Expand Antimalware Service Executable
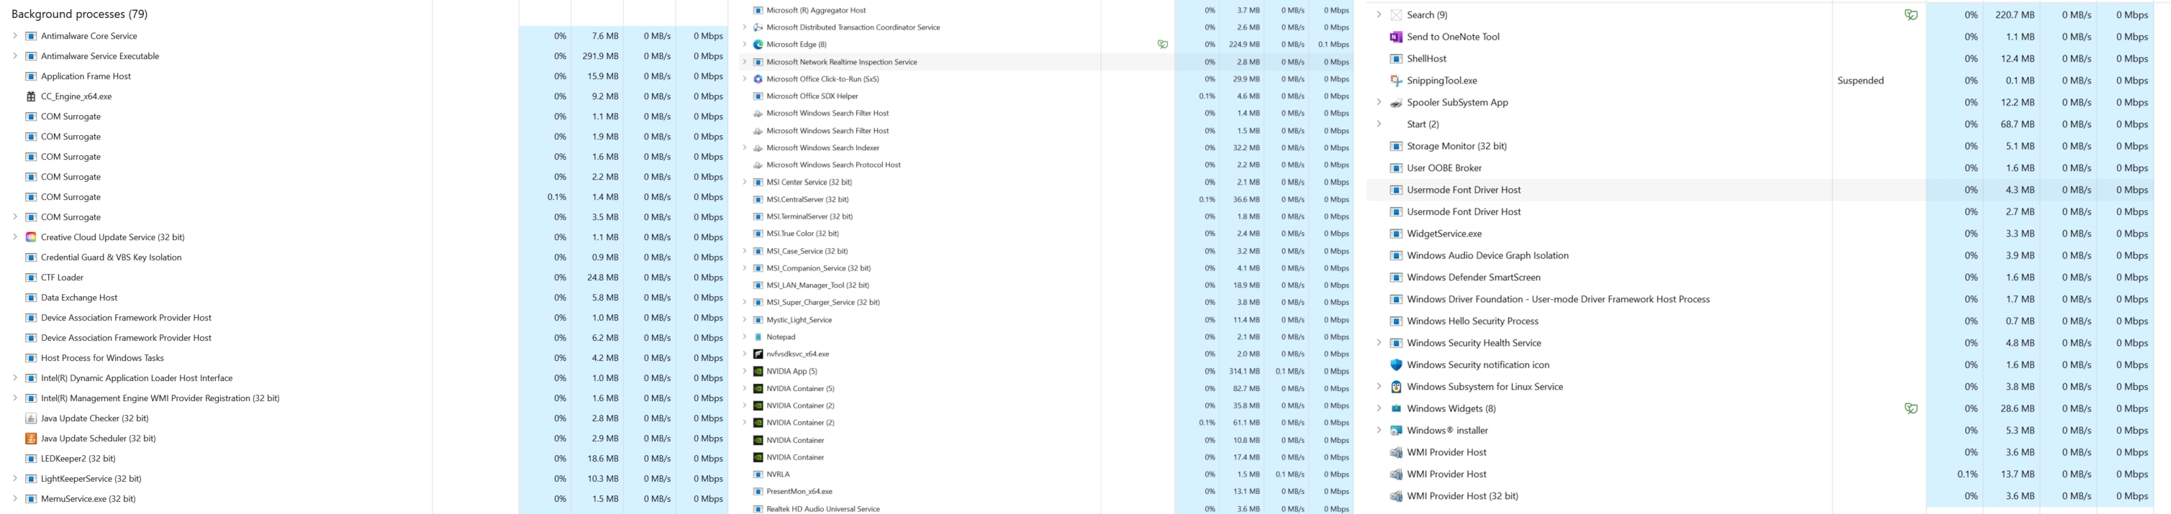 (x=14, y=55)
